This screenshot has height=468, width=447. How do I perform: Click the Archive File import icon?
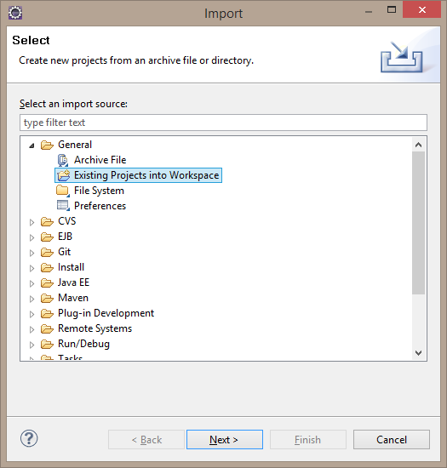63,160
